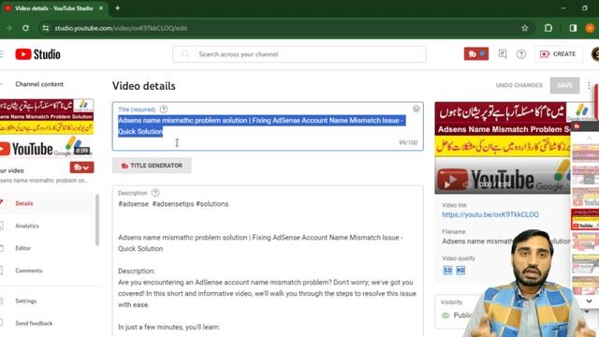This screenshot has width=599, height=337.
Task: Bookmark this page with the star icon
Action: click(525, 28)
